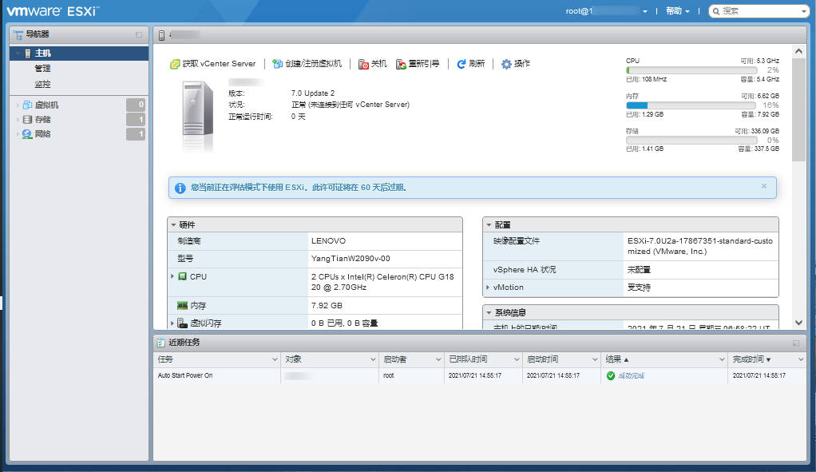This screenshot has height=472, width=816.
Task: Click the 成功完成 result link
Action: (632, 375)
